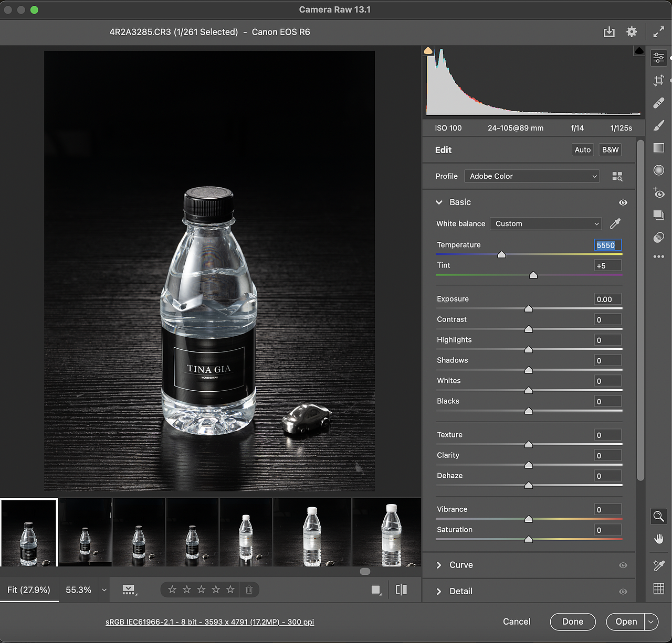Choose the Adjustment Brush tool

point(658,125)
